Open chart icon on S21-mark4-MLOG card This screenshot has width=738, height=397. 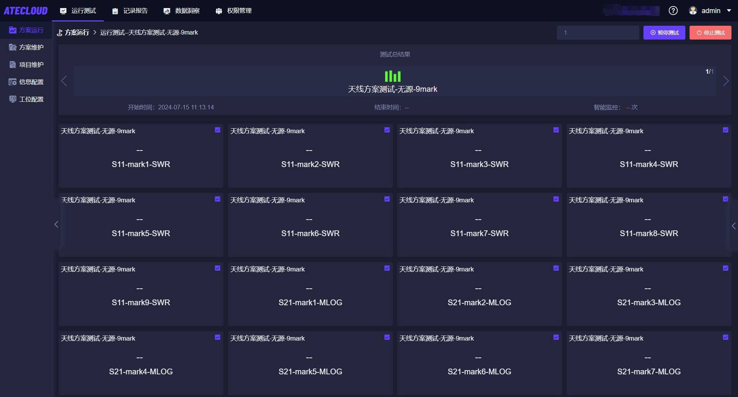click(218, 337)
